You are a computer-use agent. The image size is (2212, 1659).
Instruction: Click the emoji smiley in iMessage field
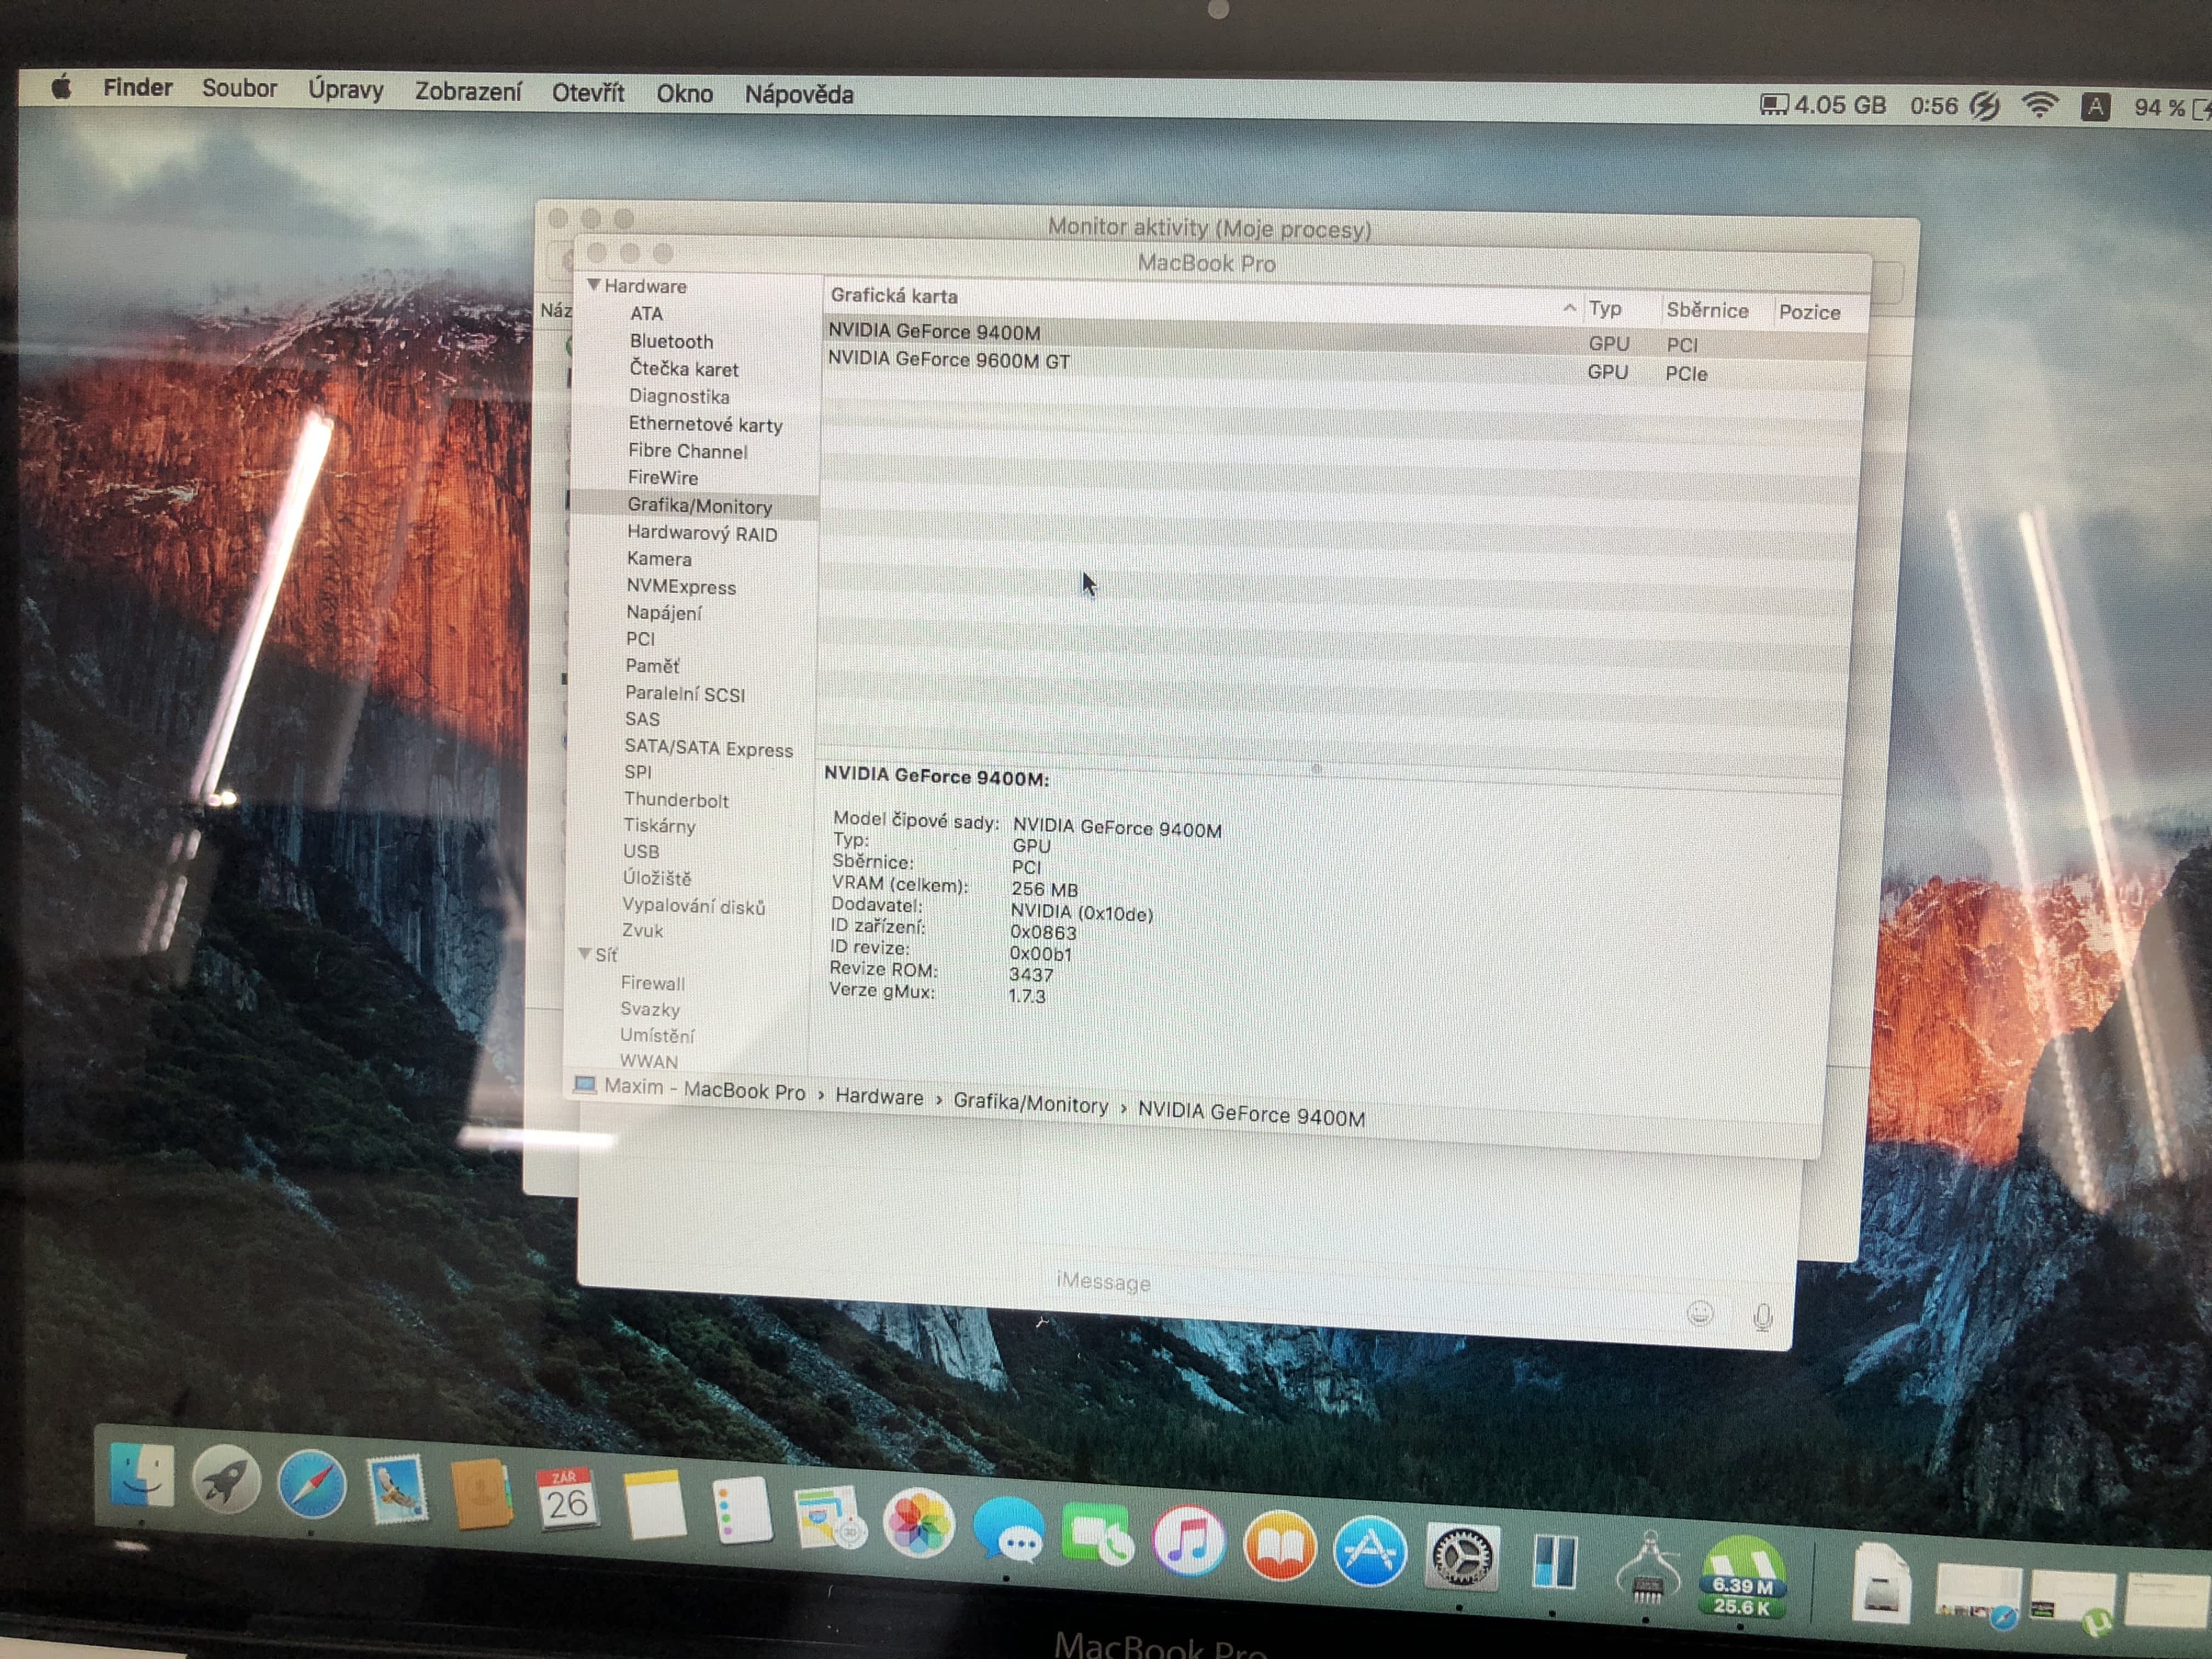click(1699, 1313)
